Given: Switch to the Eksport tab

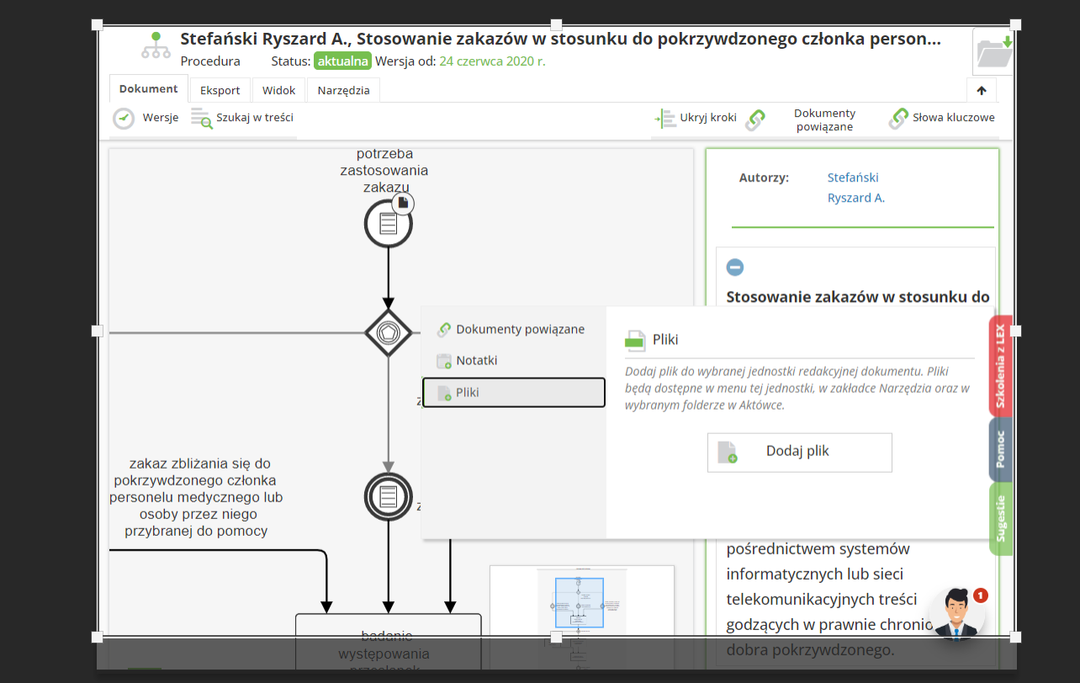Looking at the screenshot, I should point(220,91).
